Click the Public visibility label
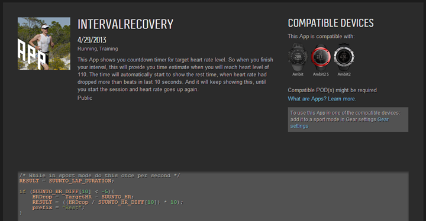This screenshot has width=426, height=221. (85, 98)
